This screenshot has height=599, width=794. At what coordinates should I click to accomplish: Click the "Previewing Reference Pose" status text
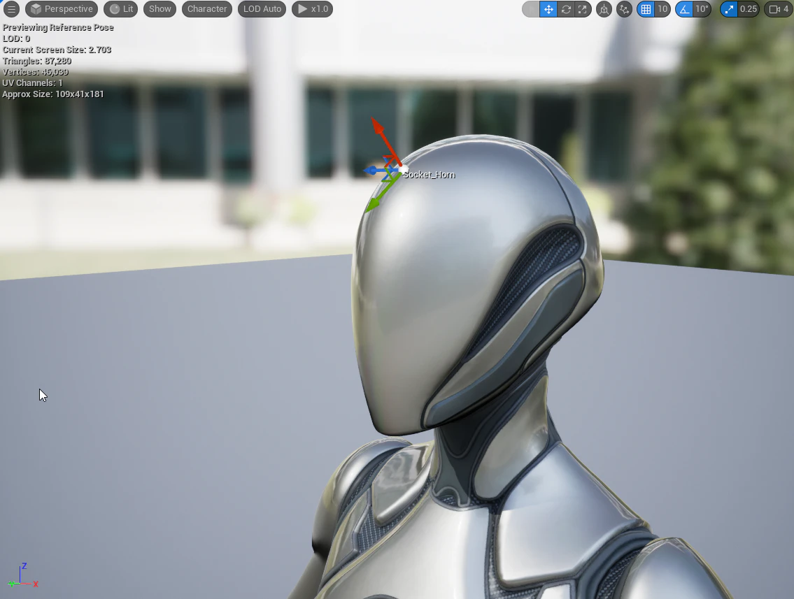(58, 27)
